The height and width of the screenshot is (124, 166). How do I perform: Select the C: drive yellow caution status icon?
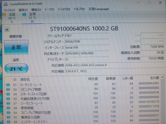(x=4, y=15)
